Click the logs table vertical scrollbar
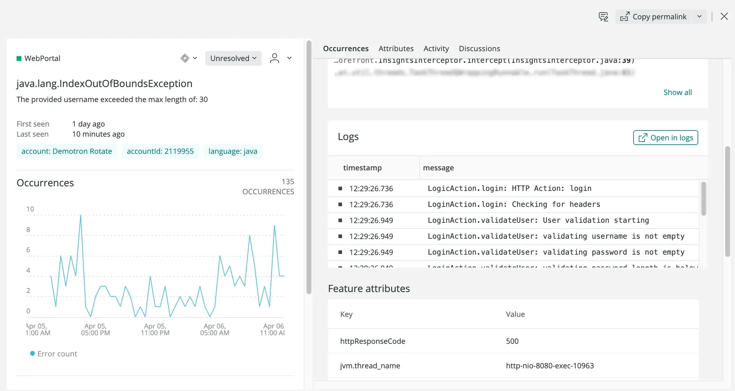 point(703,199)
